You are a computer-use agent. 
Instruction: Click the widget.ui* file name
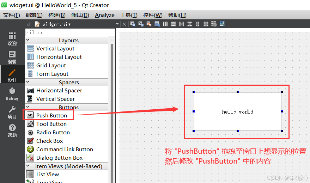(56, 24)
